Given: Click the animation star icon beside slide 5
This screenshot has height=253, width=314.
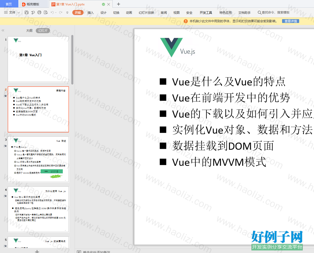Looking at the screenshot, I should (5, 246).
